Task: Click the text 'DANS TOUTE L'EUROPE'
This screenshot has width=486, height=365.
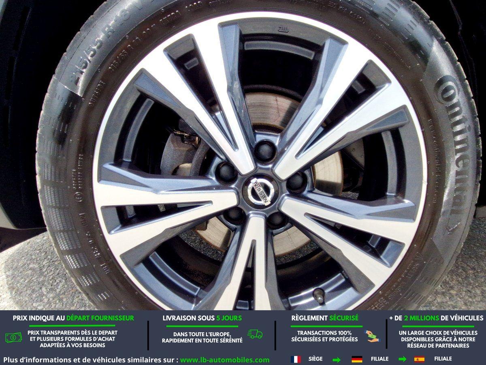Action: click(x=202, y=334)
